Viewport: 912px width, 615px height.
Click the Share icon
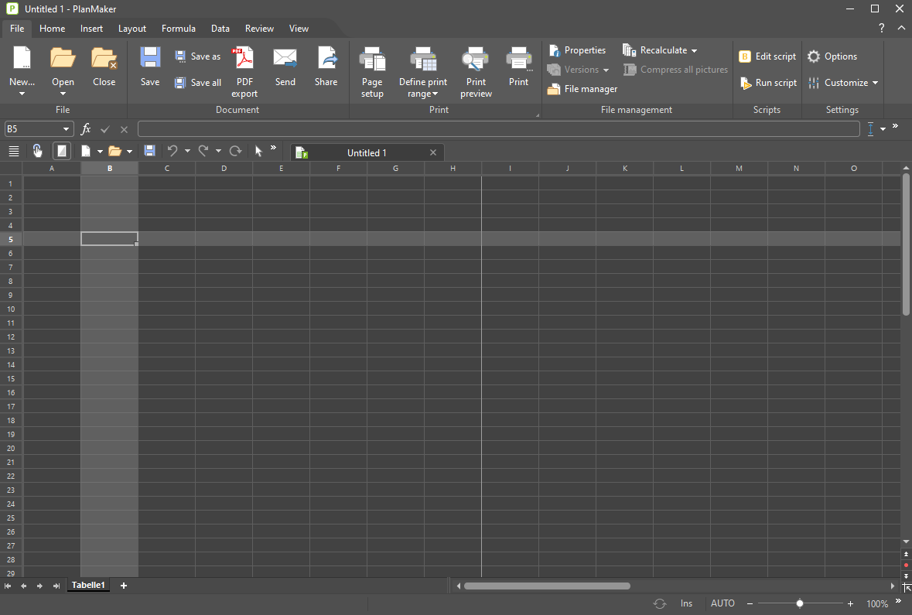pos(326,59)
